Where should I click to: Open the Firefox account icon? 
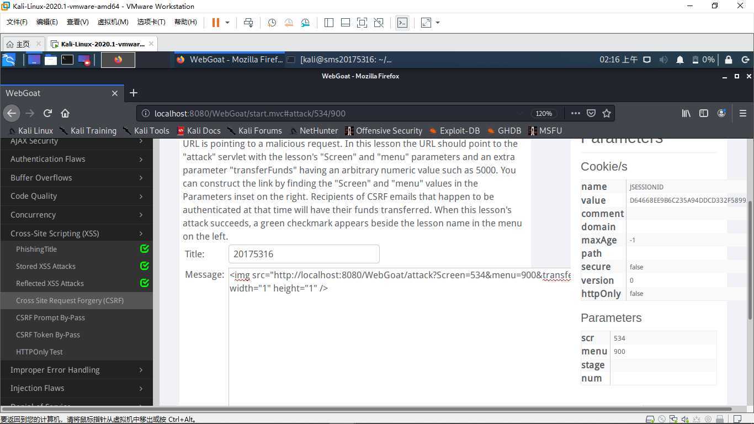pyautogui.click(x=721, y=113)
